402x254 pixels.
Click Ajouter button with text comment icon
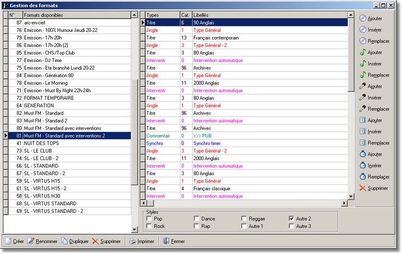(x=371, y=120)
